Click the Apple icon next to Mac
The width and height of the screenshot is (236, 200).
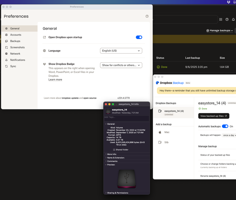pyautogui.click(x=160, y=132)
